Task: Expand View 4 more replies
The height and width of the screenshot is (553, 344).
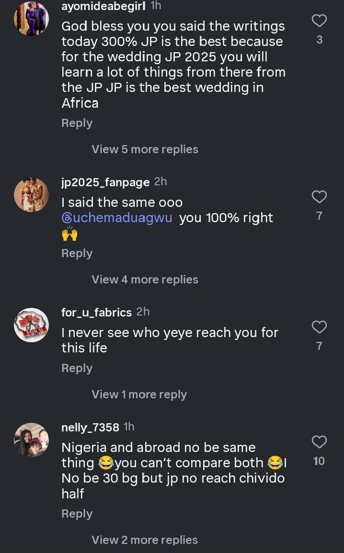Action: pyautogui.click(x=145, y=280)
